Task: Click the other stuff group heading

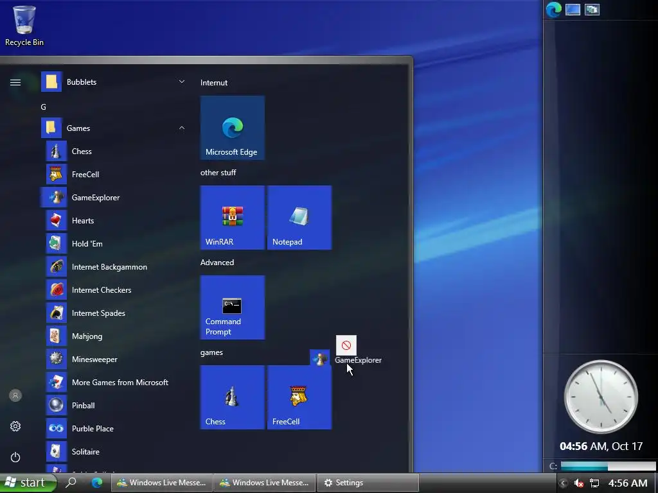Action: point(218,172)
